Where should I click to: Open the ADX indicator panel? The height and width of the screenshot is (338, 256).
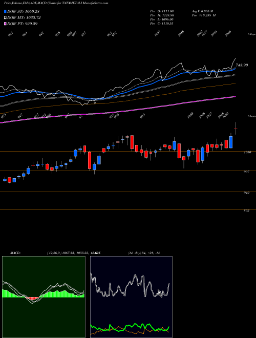(131, 297)
